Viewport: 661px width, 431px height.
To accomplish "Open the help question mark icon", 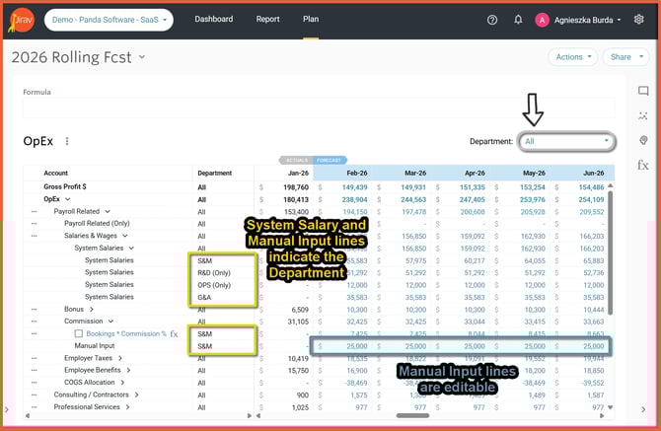I will tap(492, 20).
